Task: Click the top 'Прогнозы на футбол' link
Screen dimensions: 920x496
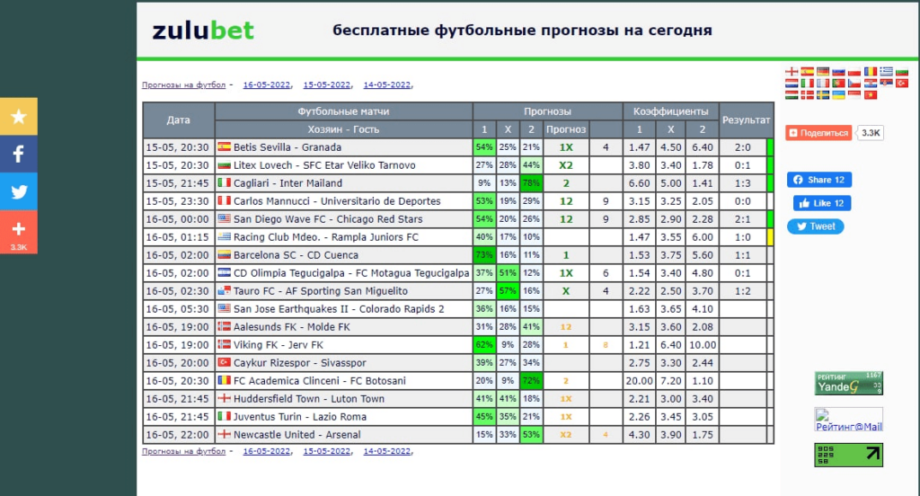Action: 183,84
